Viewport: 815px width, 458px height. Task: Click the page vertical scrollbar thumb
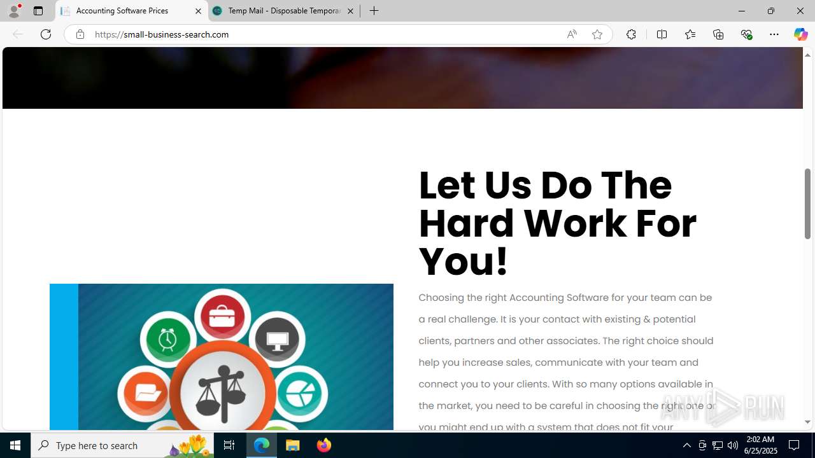(x=807, y=204)
